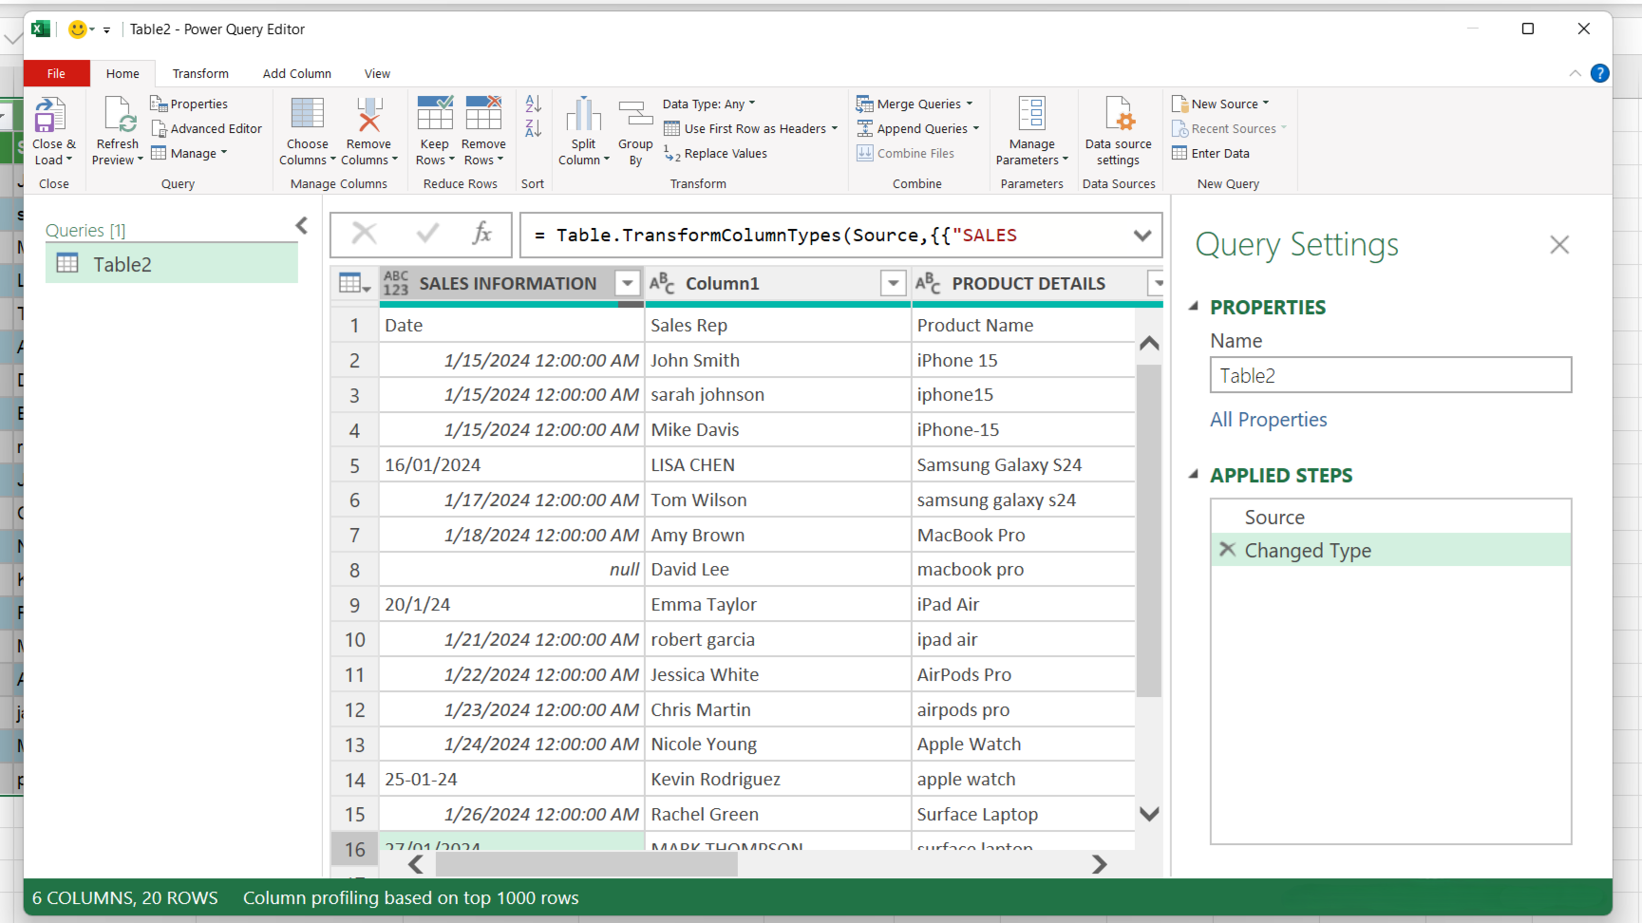The image size is (1642, 923).
Task: Click Enter Data in New Query group
Action: pos(1211,154)
